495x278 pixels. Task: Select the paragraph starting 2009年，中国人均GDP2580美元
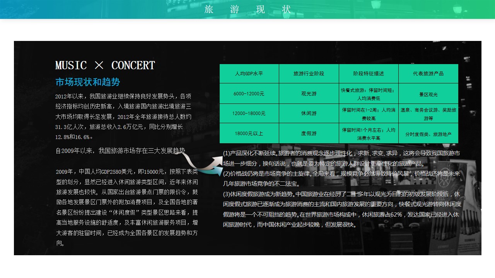(x=127, y=207)
